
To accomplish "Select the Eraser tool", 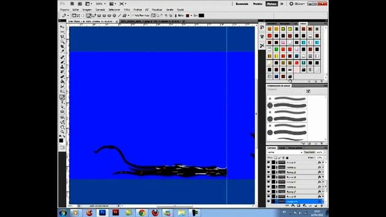I will [x=62, y=77].
